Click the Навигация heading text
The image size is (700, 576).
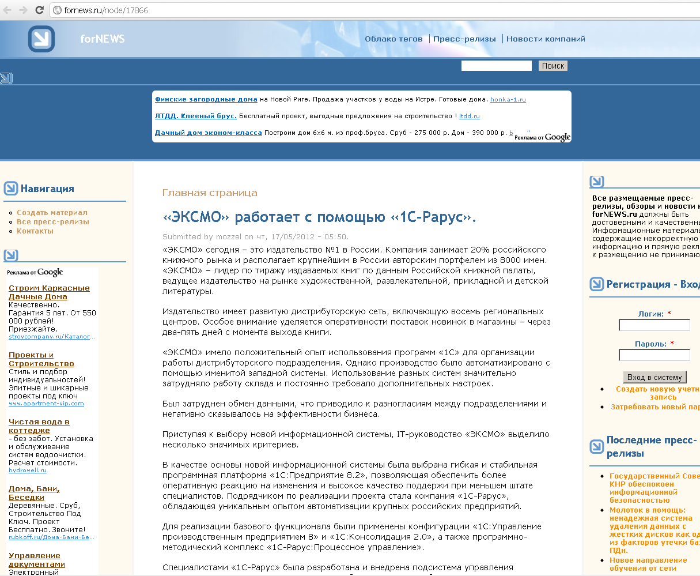(47, 189)
